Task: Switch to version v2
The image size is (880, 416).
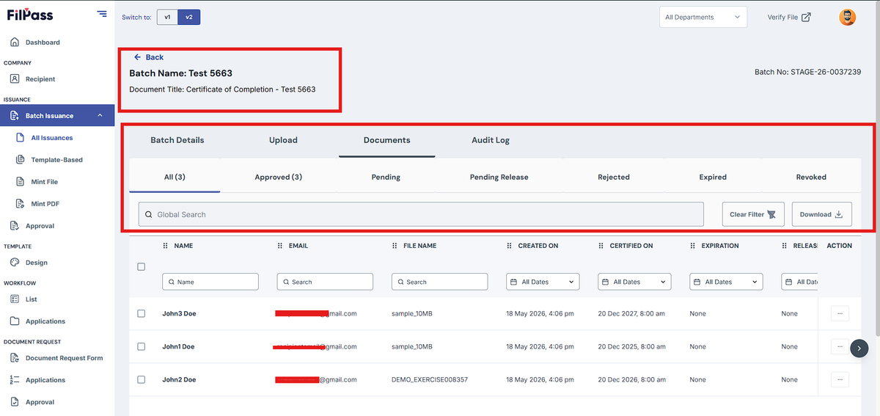Action: [x=189, y=17]
